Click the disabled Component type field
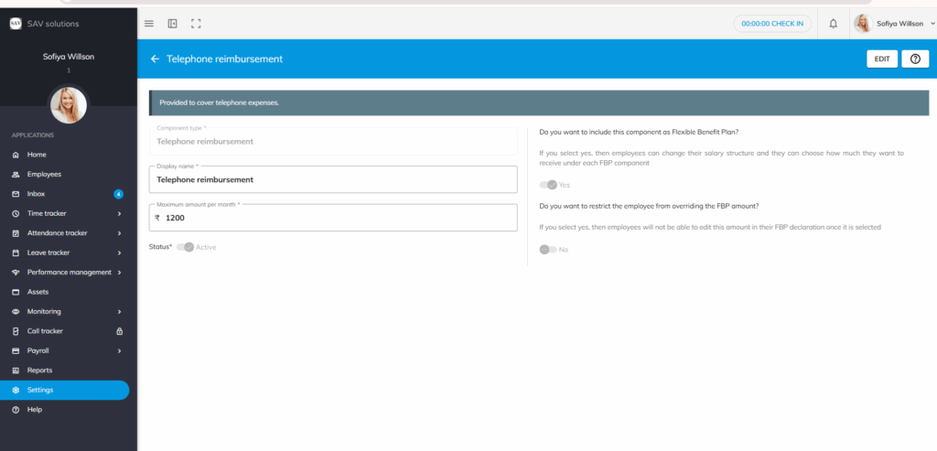The width and height of the screenshot is (937, 451). pos(333,142)
